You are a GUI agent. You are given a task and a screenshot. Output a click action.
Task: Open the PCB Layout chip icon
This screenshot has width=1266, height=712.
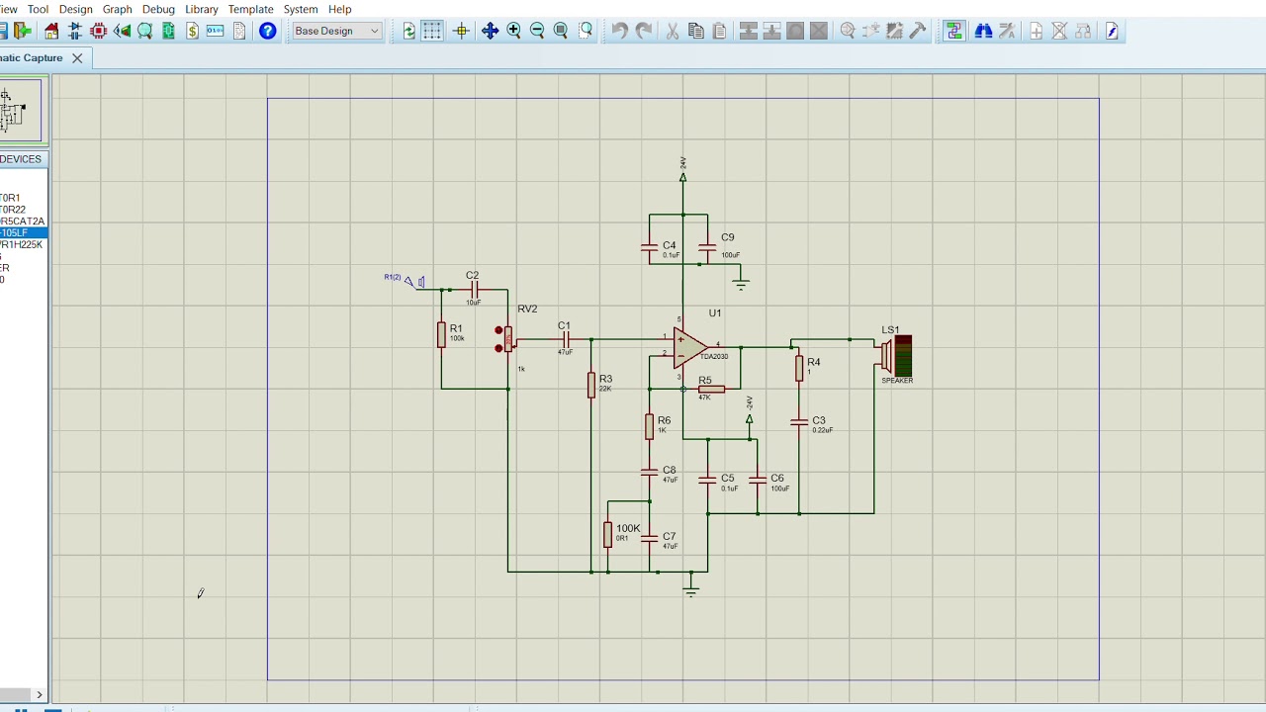99,31
